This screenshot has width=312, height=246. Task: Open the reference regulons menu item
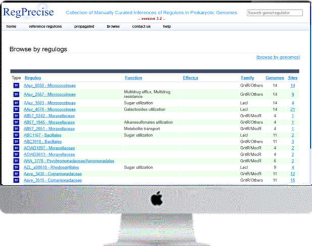45,26
